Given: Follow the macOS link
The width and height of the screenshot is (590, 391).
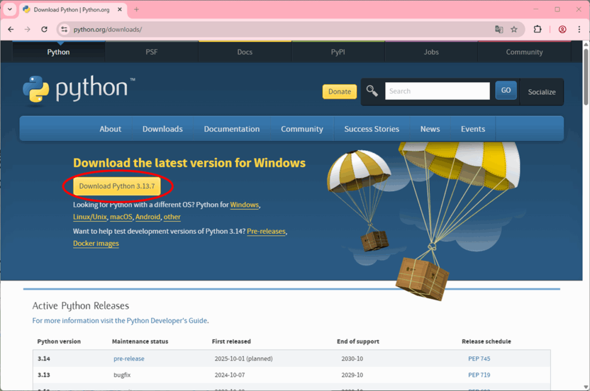Looking at the screenshot, I should tap(121, 217).
